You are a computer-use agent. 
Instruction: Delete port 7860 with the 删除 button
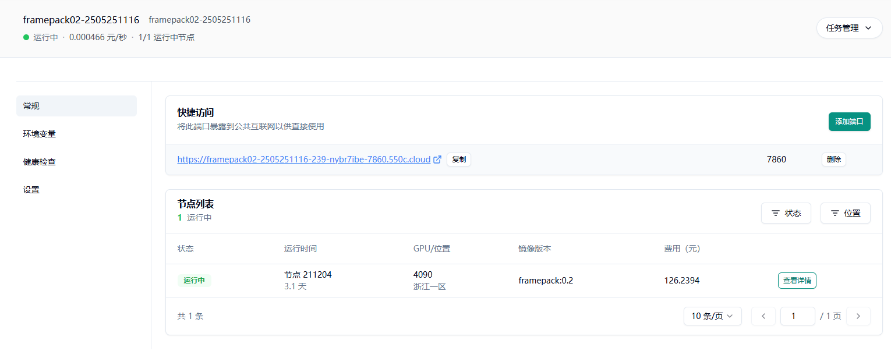[833, 159]
